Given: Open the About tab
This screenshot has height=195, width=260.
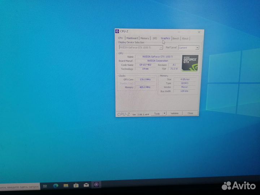Looking at the screenshot, I should [x=185, y=39].
